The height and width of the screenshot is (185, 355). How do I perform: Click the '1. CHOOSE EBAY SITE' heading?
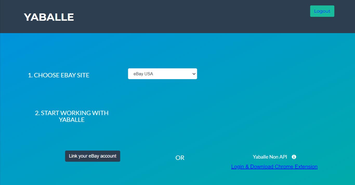coord(59,75)
